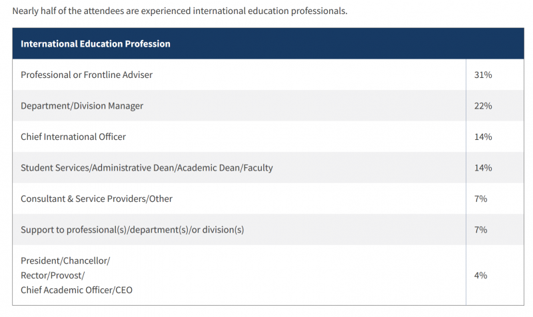
Task: Click the intro sentence about attendees
Action: click(x=180, y=11)
